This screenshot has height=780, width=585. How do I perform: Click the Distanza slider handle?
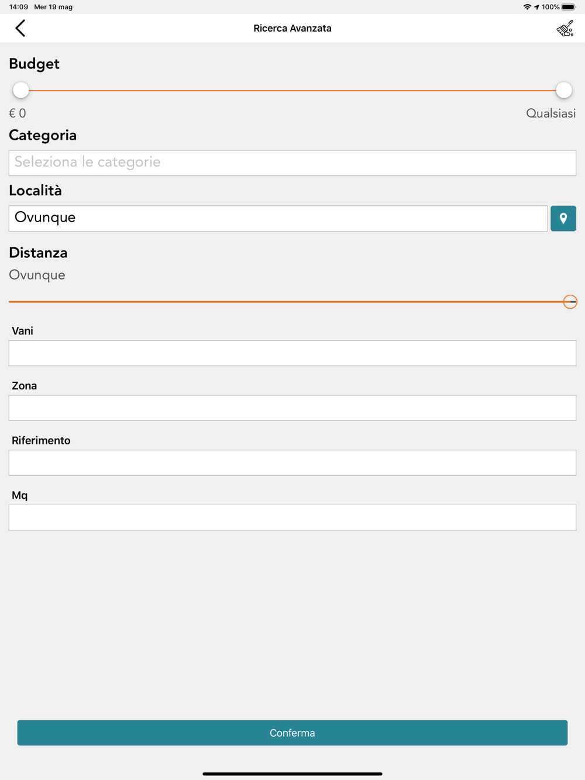tap(570, 302)
